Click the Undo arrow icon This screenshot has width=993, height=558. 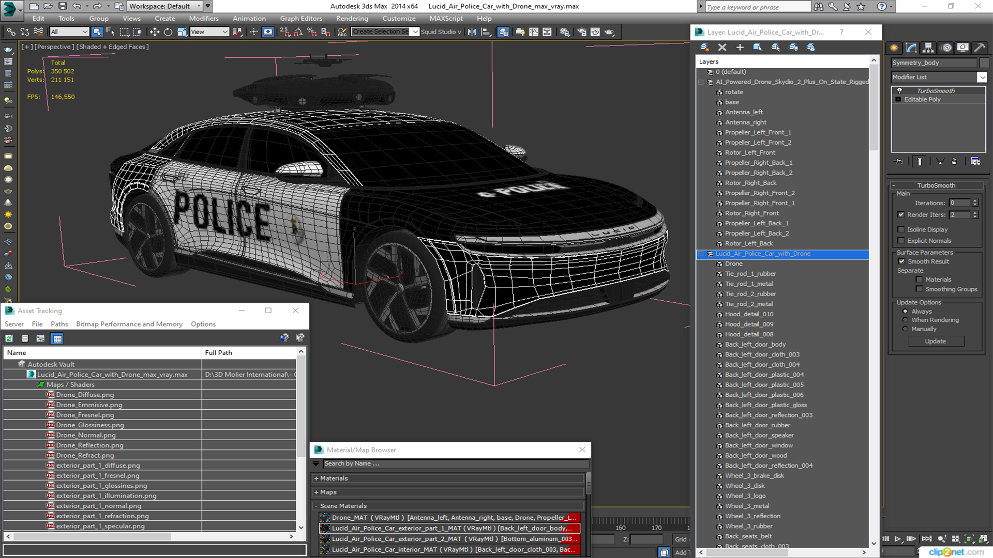click(x=77, y=6)
